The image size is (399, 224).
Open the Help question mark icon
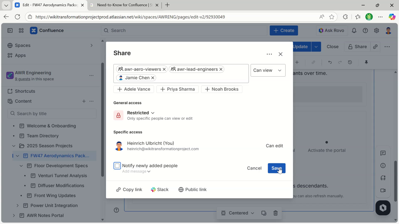click(365, 30)
